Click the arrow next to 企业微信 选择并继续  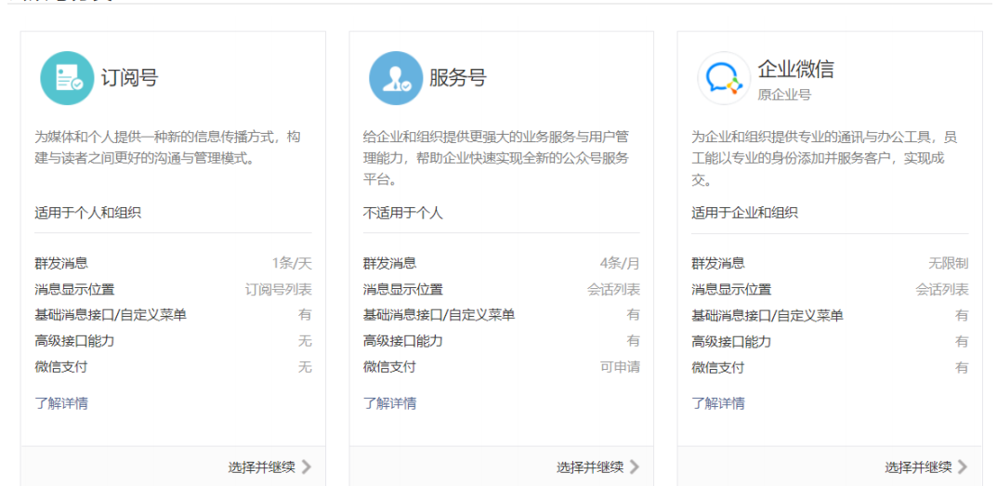point(963,466)
